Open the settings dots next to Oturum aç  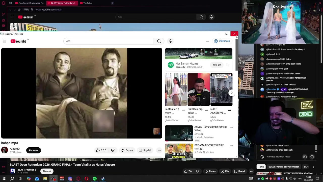207,41
